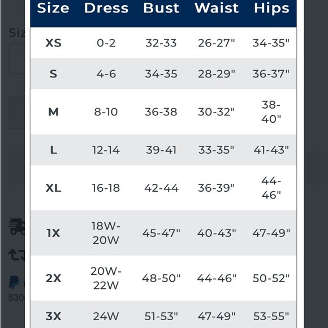Screen dimensions: 328x328
Task: Click the Dress column header
Action: coord(106,8)
